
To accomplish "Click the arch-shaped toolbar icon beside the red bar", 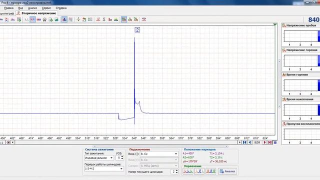I will point(44,19).
